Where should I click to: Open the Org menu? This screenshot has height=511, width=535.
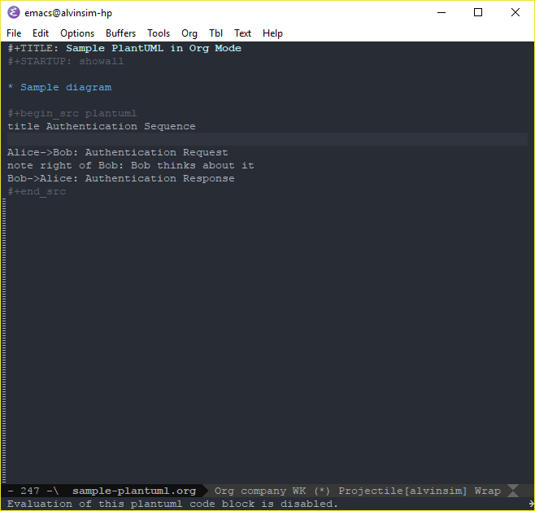pos(189,33)
